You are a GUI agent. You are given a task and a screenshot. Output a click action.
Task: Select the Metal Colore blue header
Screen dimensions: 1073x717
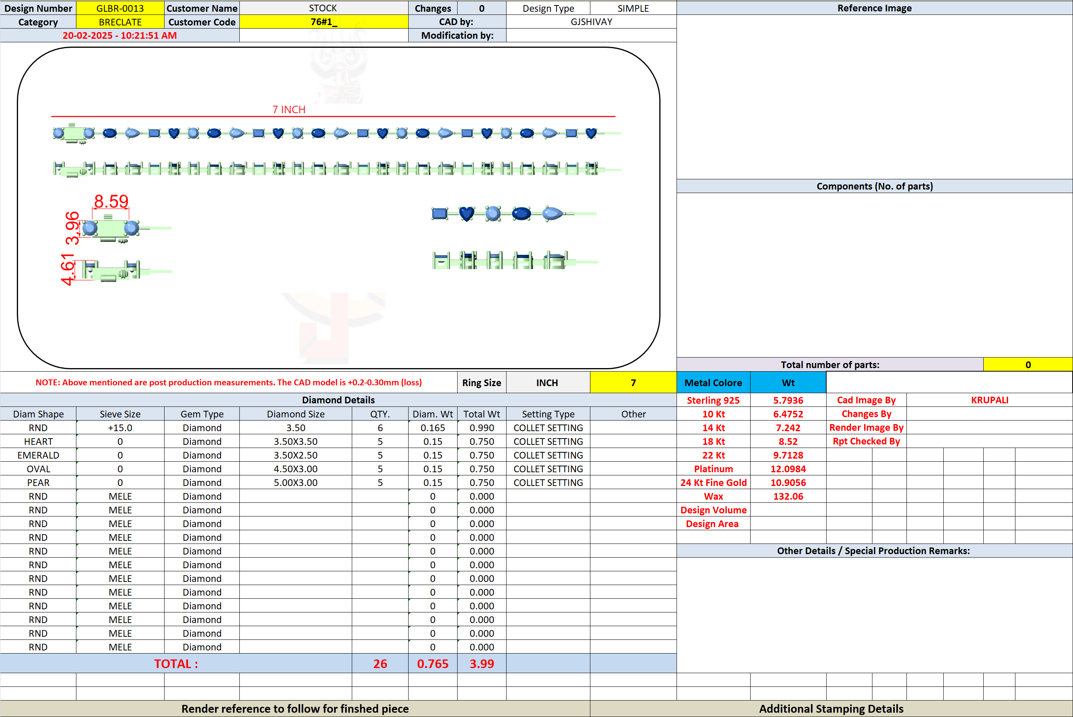point(713,383)
